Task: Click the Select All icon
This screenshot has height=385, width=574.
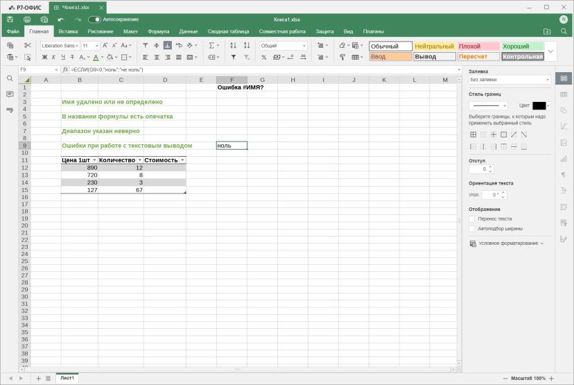Action: (28, 57)
